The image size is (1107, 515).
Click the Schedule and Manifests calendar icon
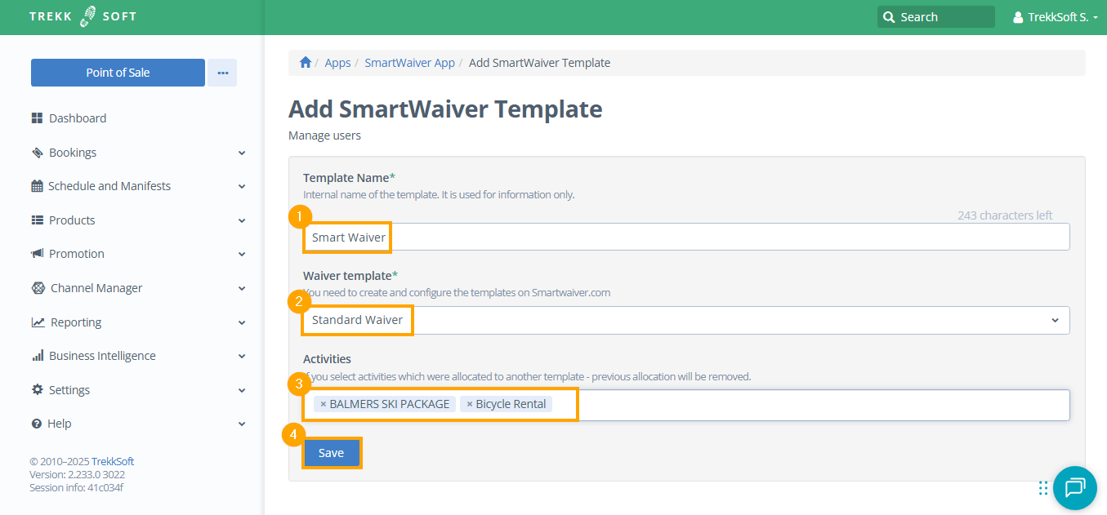coord(37,186)
